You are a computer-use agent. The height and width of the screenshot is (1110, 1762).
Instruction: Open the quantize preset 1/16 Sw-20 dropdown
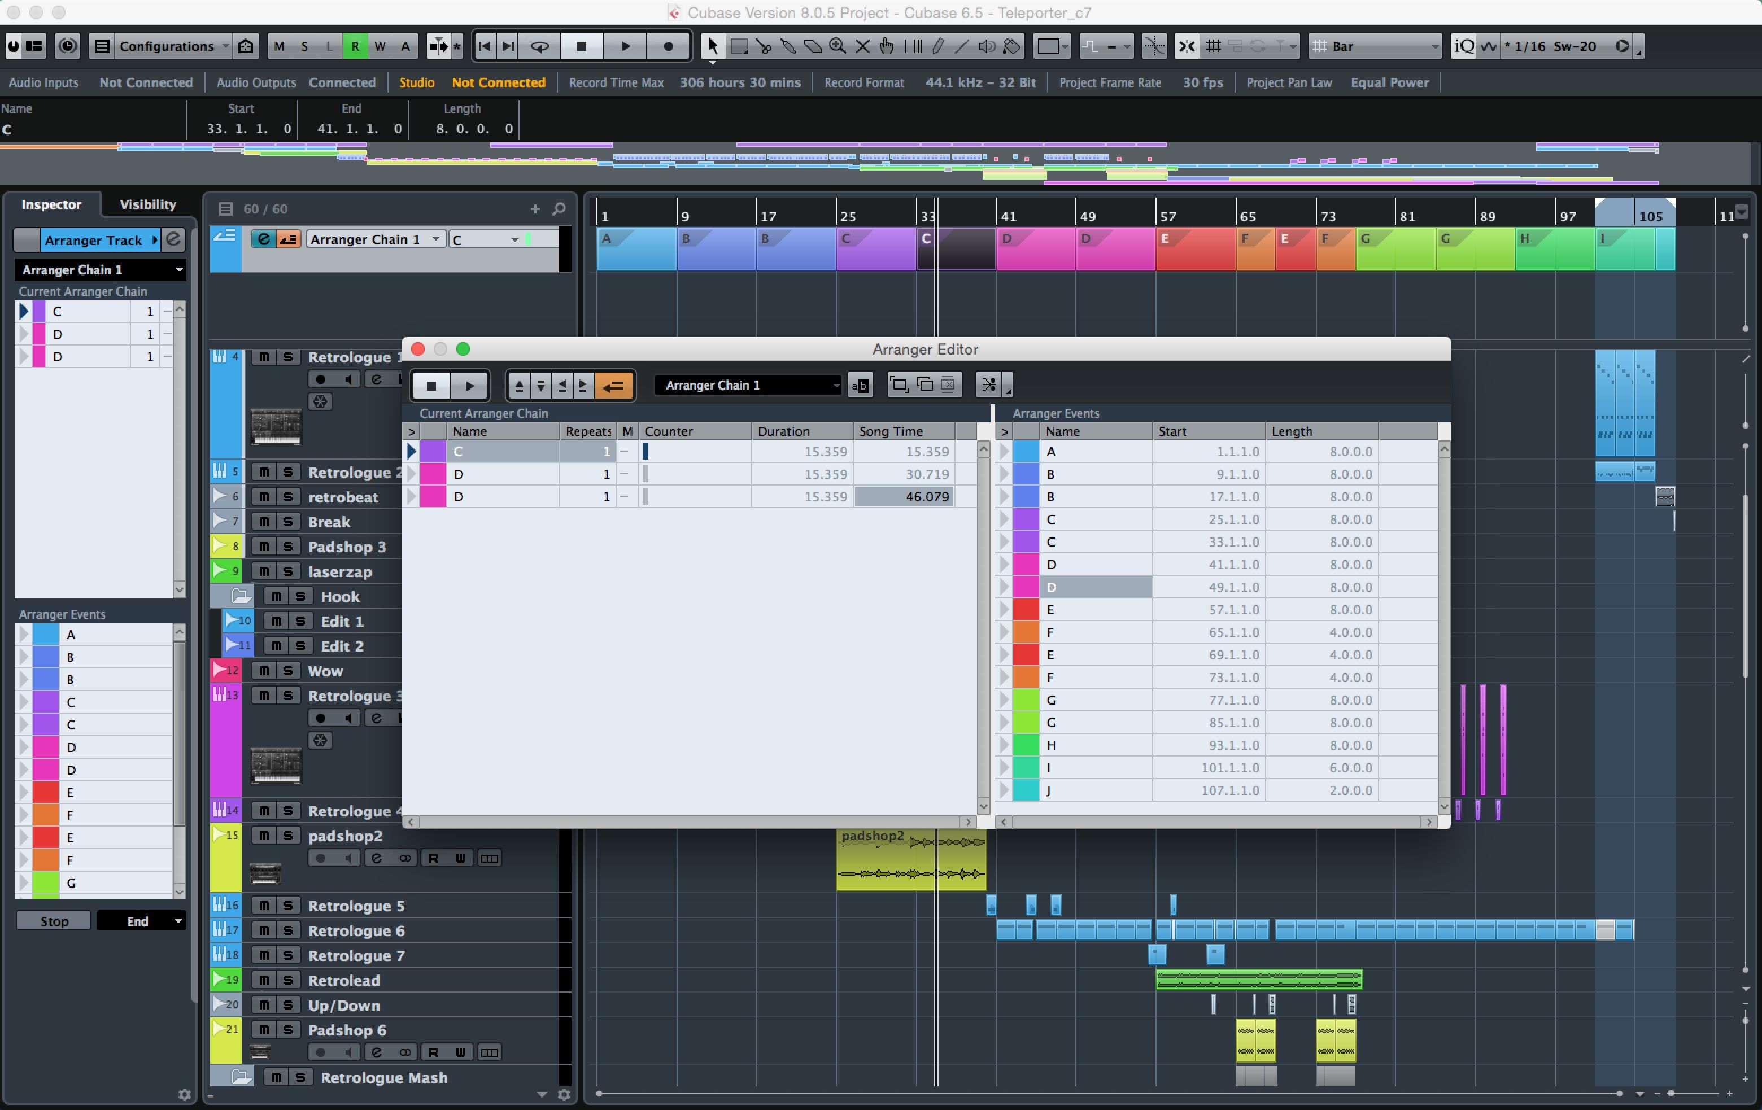(1566, 46)
